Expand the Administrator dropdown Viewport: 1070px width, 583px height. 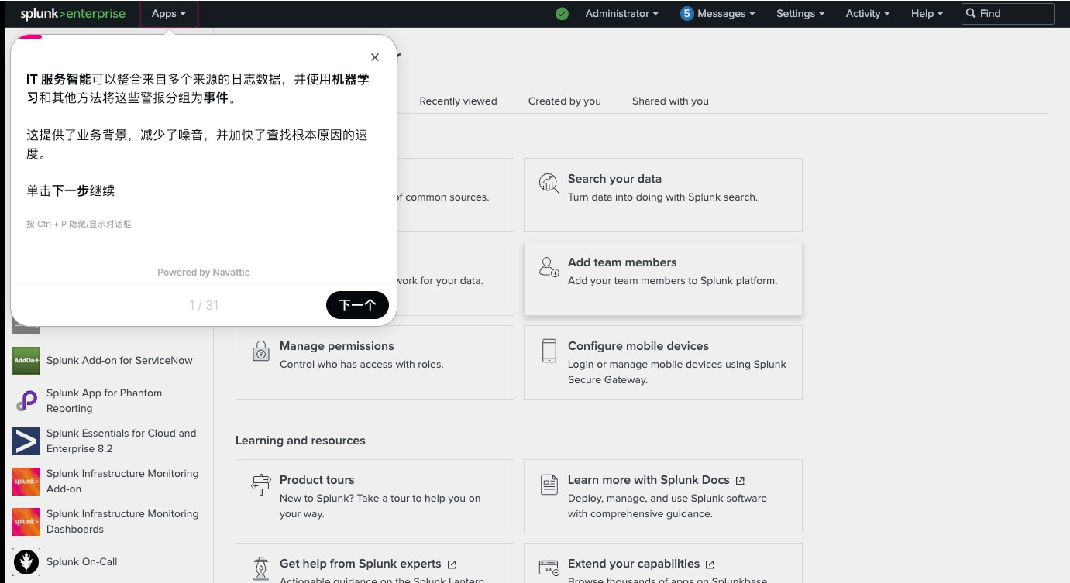pos(622,14)
